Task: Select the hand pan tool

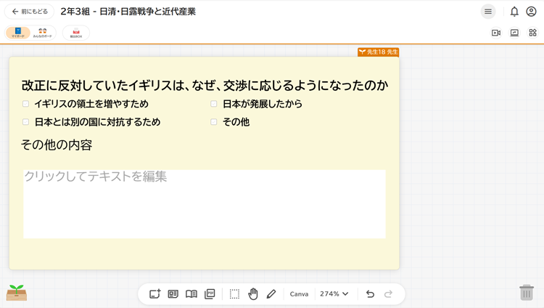Action: (253, 294)
